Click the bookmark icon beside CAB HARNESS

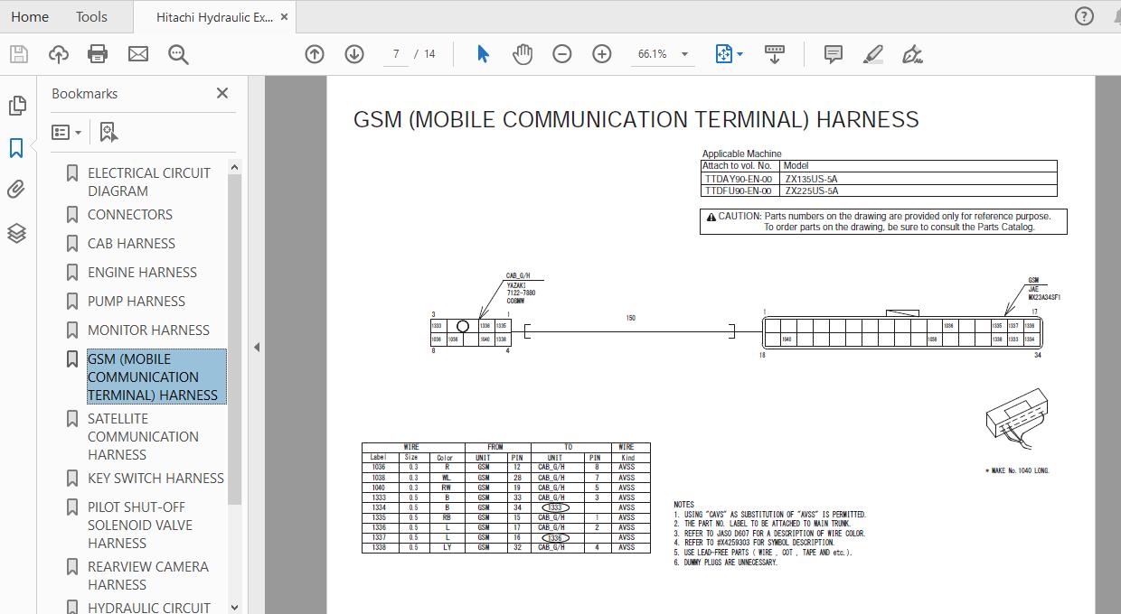click(x=73, y=243)
